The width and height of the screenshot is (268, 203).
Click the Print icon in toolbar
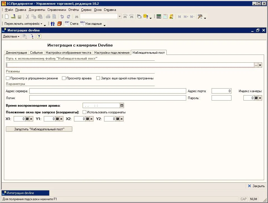coord(48,16)
